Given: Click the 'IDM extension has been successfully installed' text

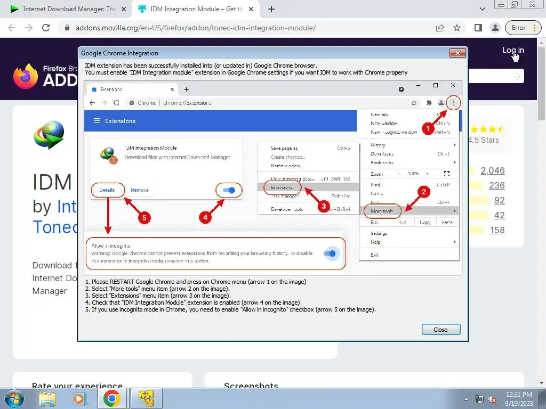Looking at the screenshot, I should click(201, 66).
